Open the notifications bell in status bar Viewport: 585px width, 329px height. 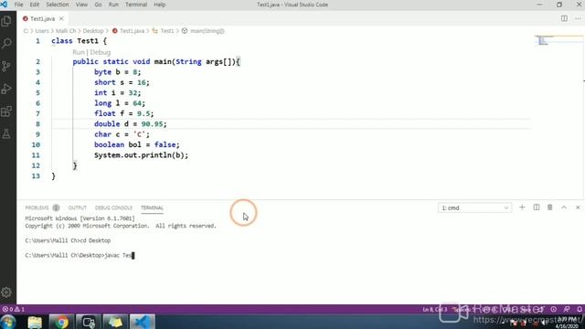point(580,309)
